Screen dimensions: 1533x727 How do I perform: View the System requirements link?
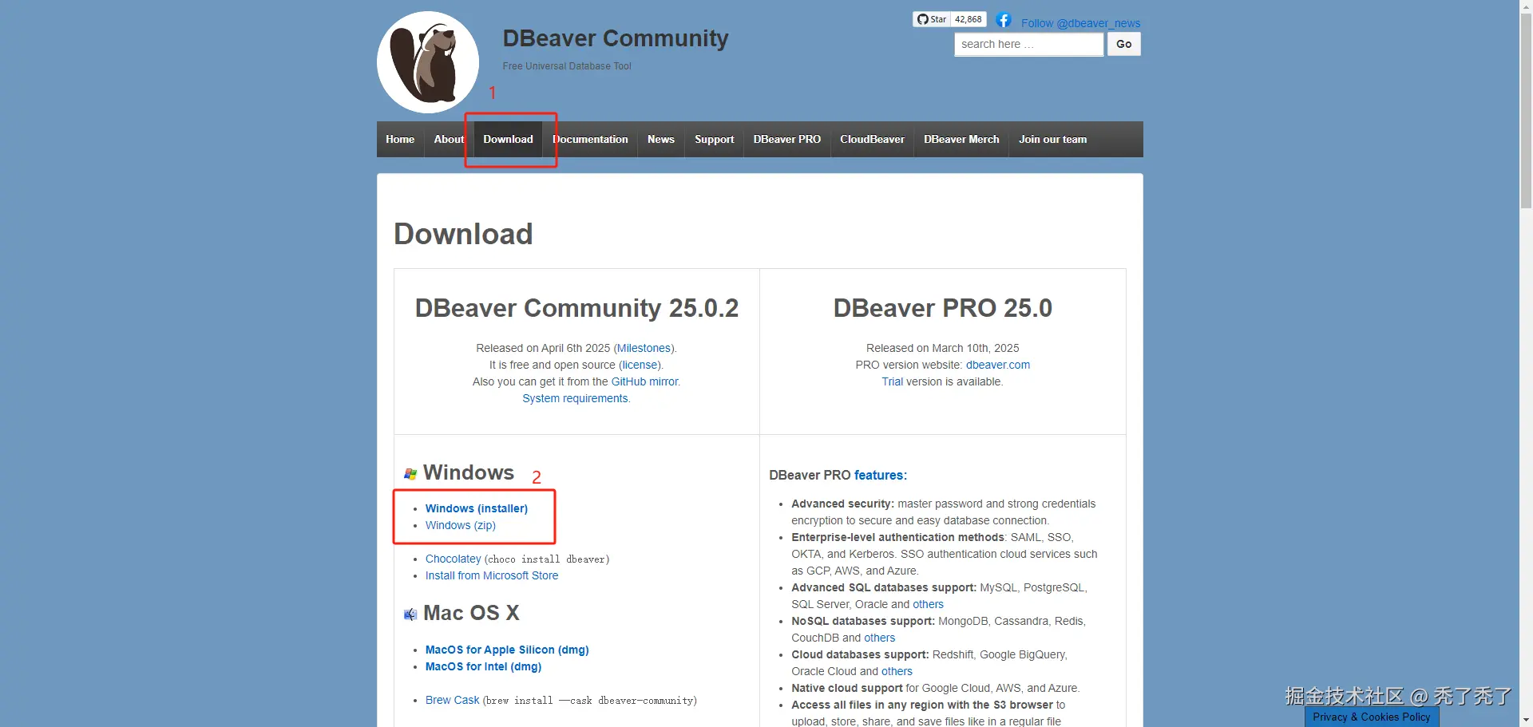click(x=575, y=398)
